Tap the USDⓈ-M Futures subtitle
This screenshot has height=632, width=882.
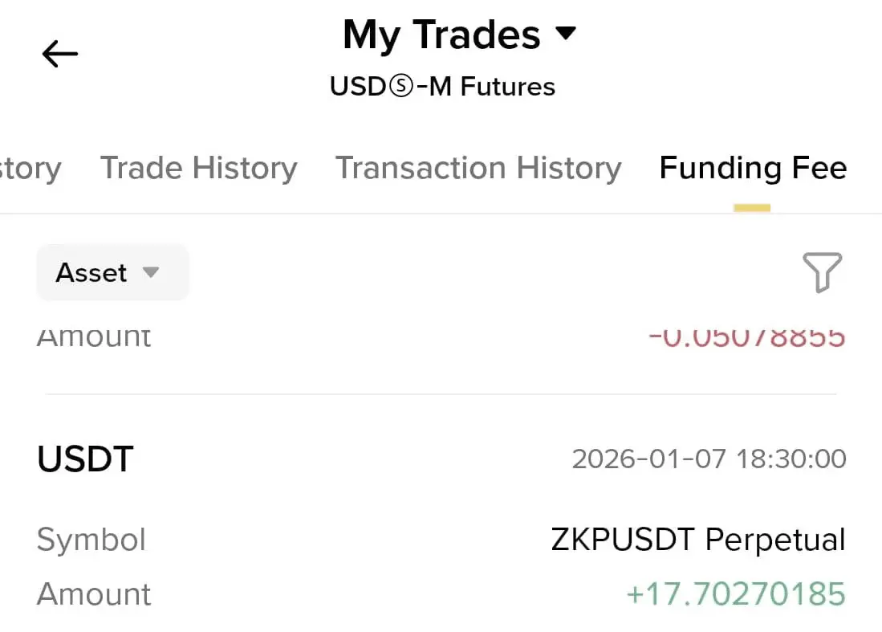click(x=442, y=86)
